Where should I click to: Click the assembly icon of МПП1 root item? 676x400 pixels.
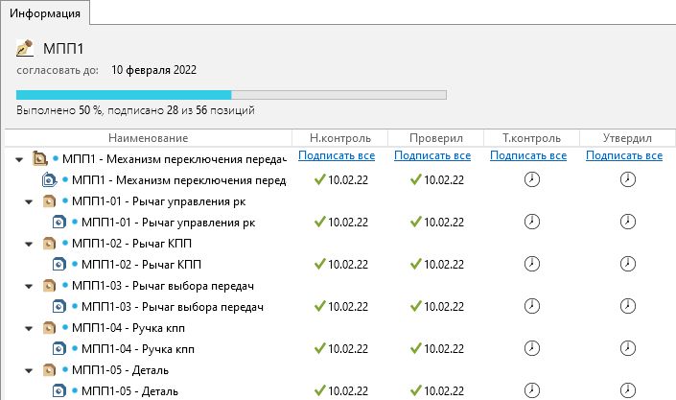(40, 159)
